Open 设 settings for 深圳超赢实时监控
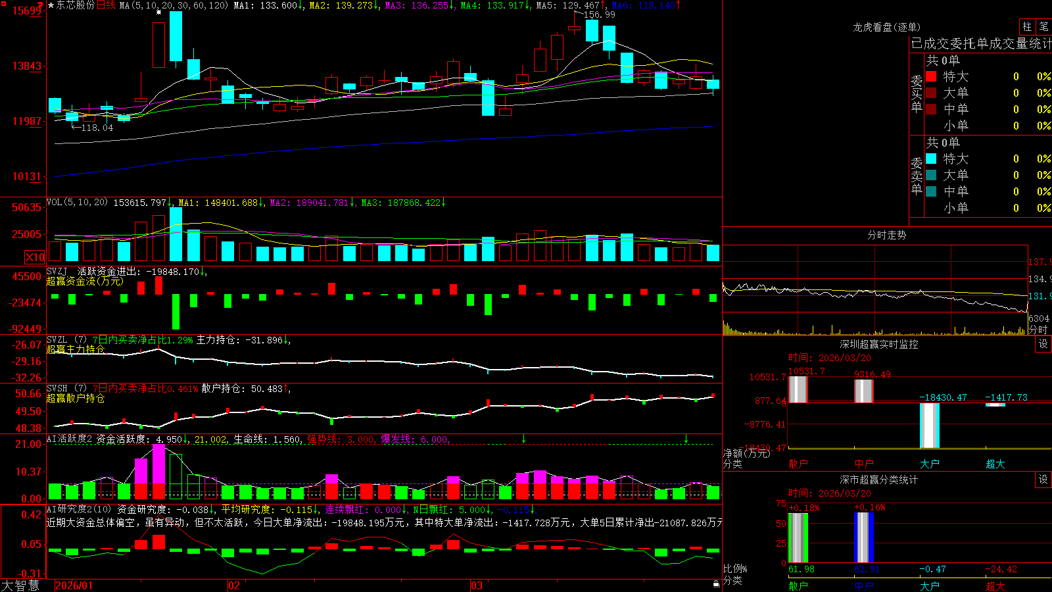The height and width of the screenshot is (592, 1052). pyautogui.click(x=1043, y=344)
